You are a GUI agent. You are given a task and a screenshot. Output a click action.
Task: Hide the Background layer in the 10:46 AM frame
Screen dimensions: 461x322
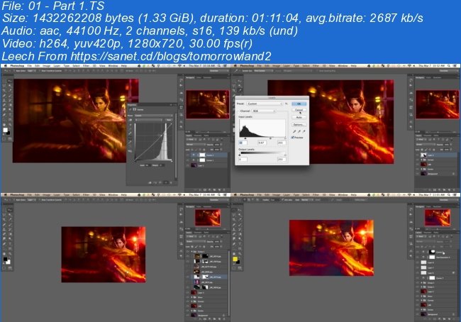pos(187,315)
